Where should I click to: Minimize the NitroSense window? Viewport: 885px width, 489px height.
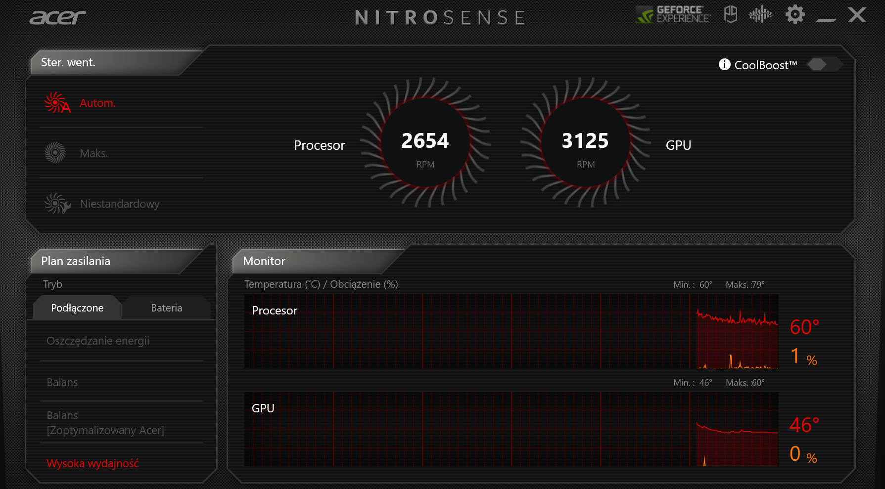coord(826,17)
